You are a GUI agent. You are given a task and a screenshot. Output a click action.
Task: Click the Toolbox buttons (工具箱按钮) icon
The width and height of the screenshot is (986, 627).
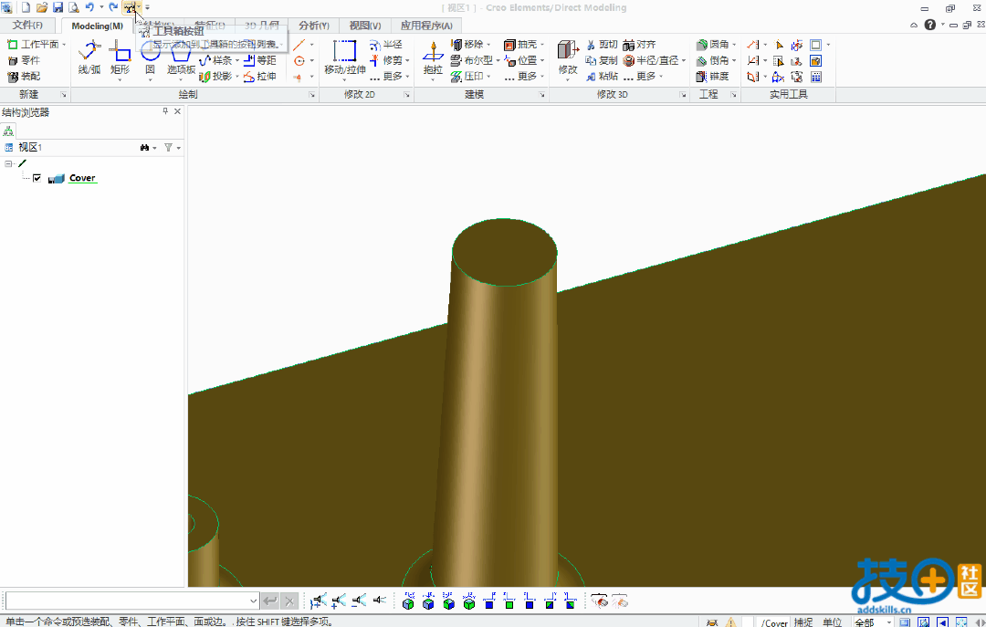coord(130,7)
